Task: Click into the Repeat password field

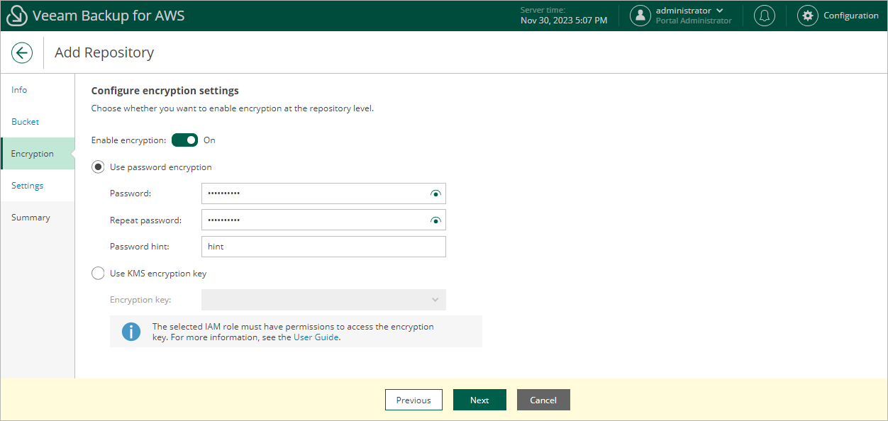Action: [323, 220]
